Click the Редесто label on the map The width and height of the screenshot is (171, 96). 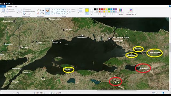[57, 42]
